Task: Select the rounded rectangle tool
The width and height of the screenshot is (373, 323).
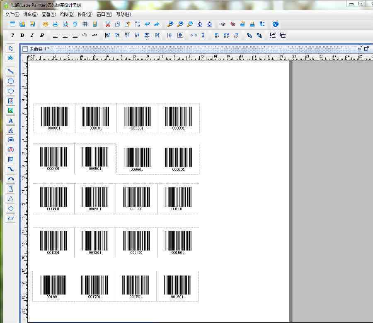Action: click(x=11, y=81)
